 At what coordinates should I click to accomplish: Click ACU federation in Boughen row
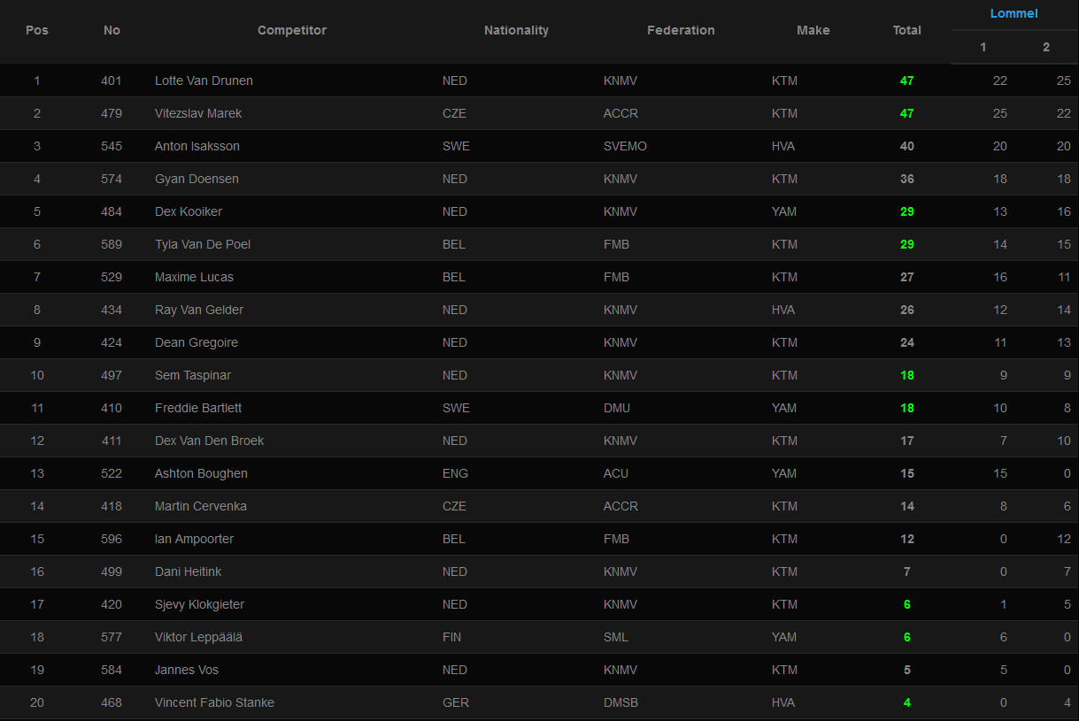point(616,473)
